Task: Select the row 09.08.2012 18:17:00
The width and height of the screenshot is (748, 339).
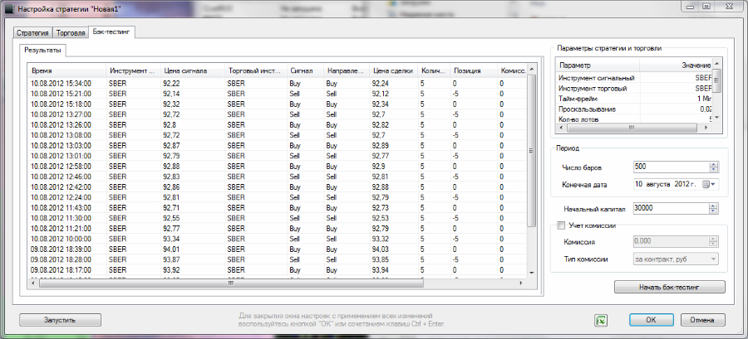Action: [x=278, y=269]
